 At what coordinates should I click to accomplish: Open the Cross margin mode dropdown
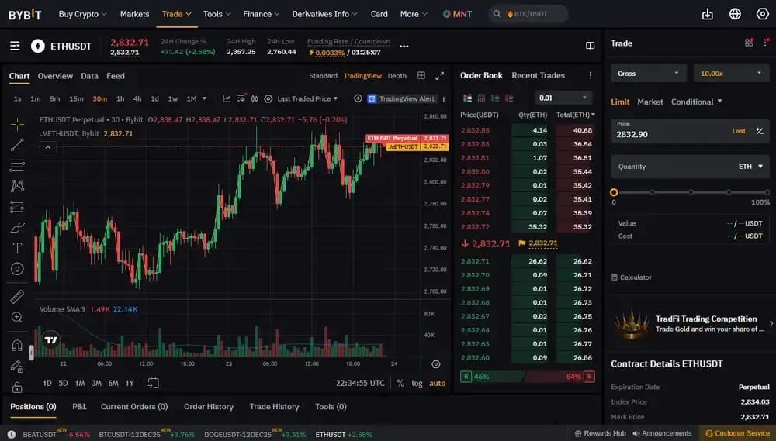648,73
